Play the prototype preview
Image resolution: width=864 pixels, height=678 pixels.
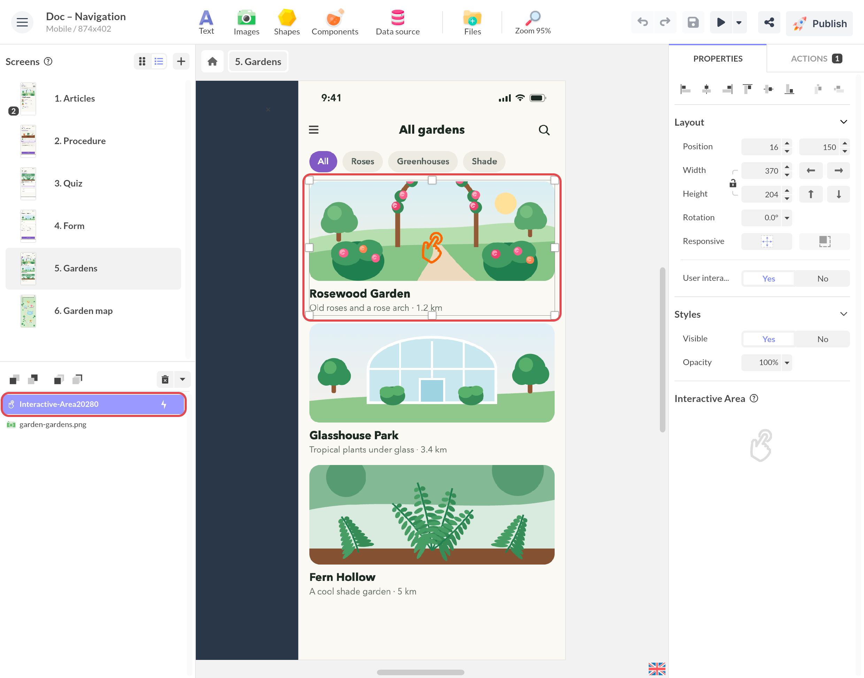coord(720,23)
